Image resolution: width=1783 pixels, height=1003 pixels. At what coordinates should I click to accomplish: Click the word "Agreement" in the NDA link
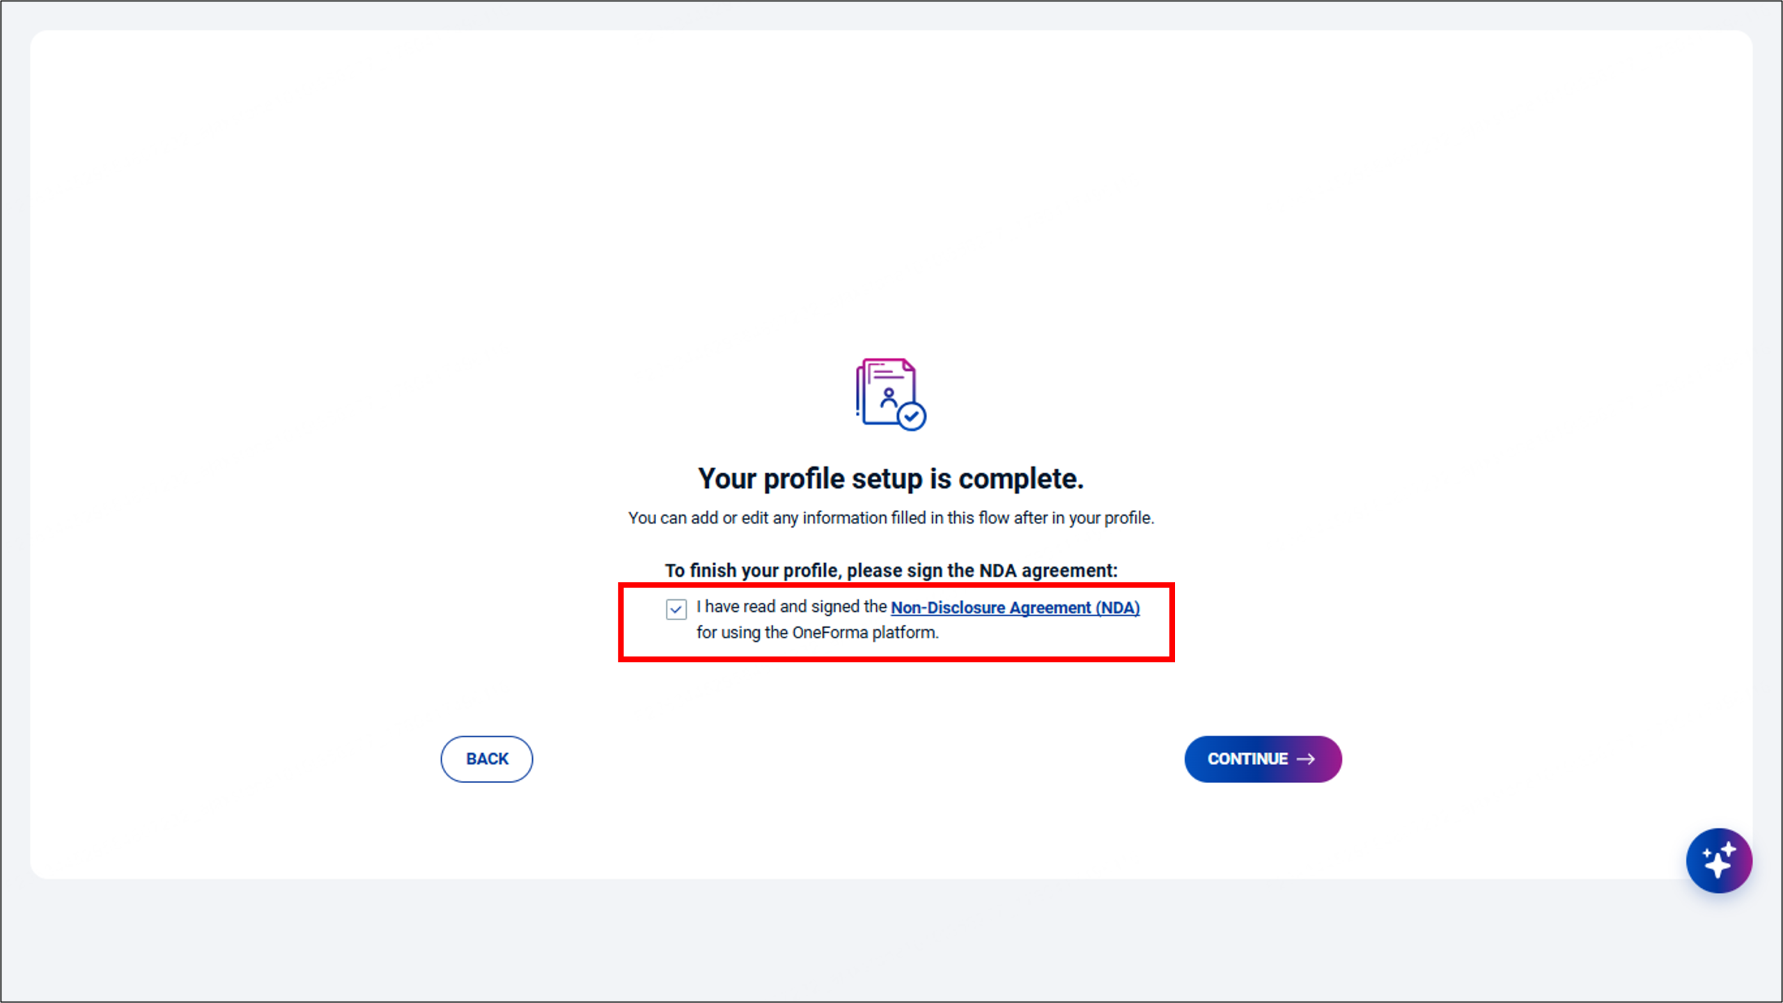tap(1050, 608)
